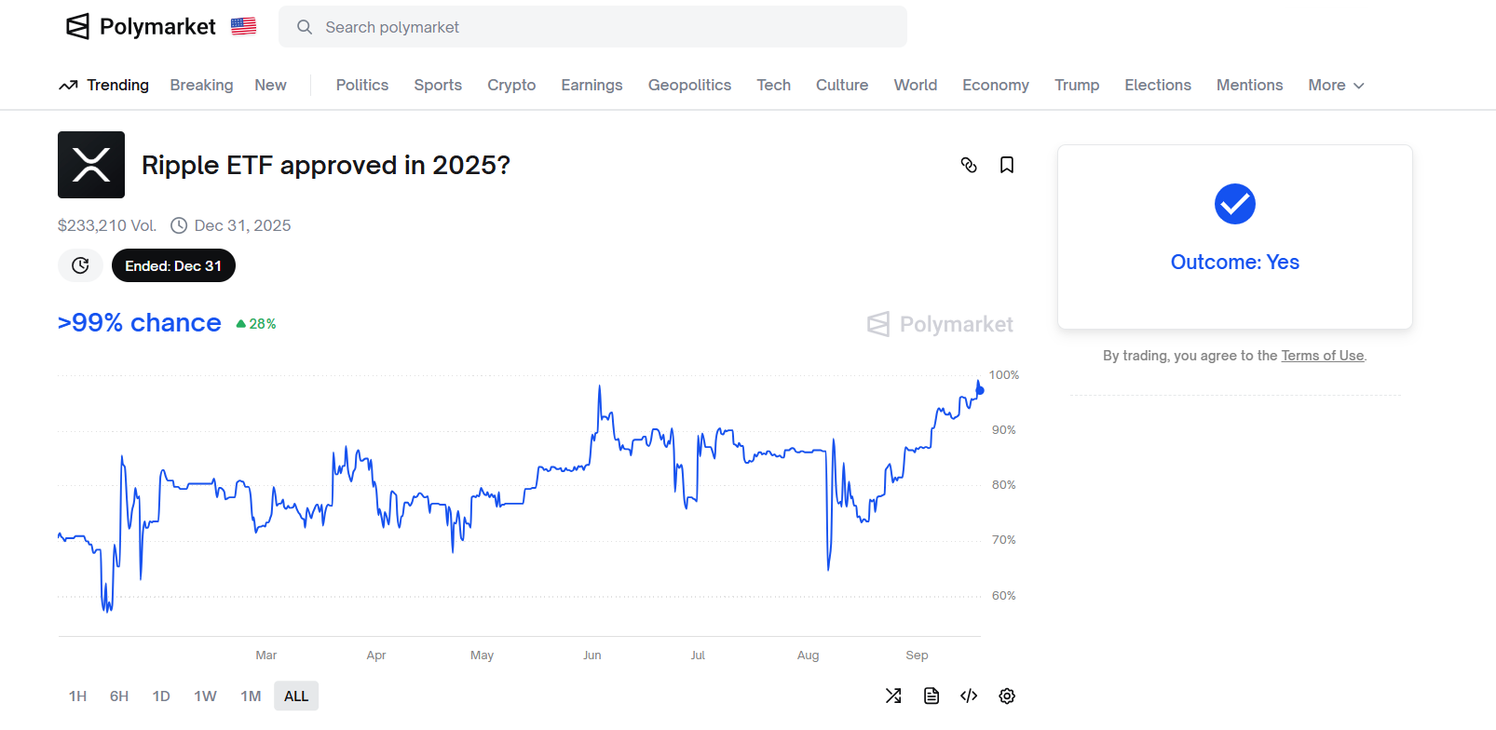Viewport: 1496px width, 730px height.
Task: Open the Polymarket watermark chart menu
Action: [x=939, y=324]
